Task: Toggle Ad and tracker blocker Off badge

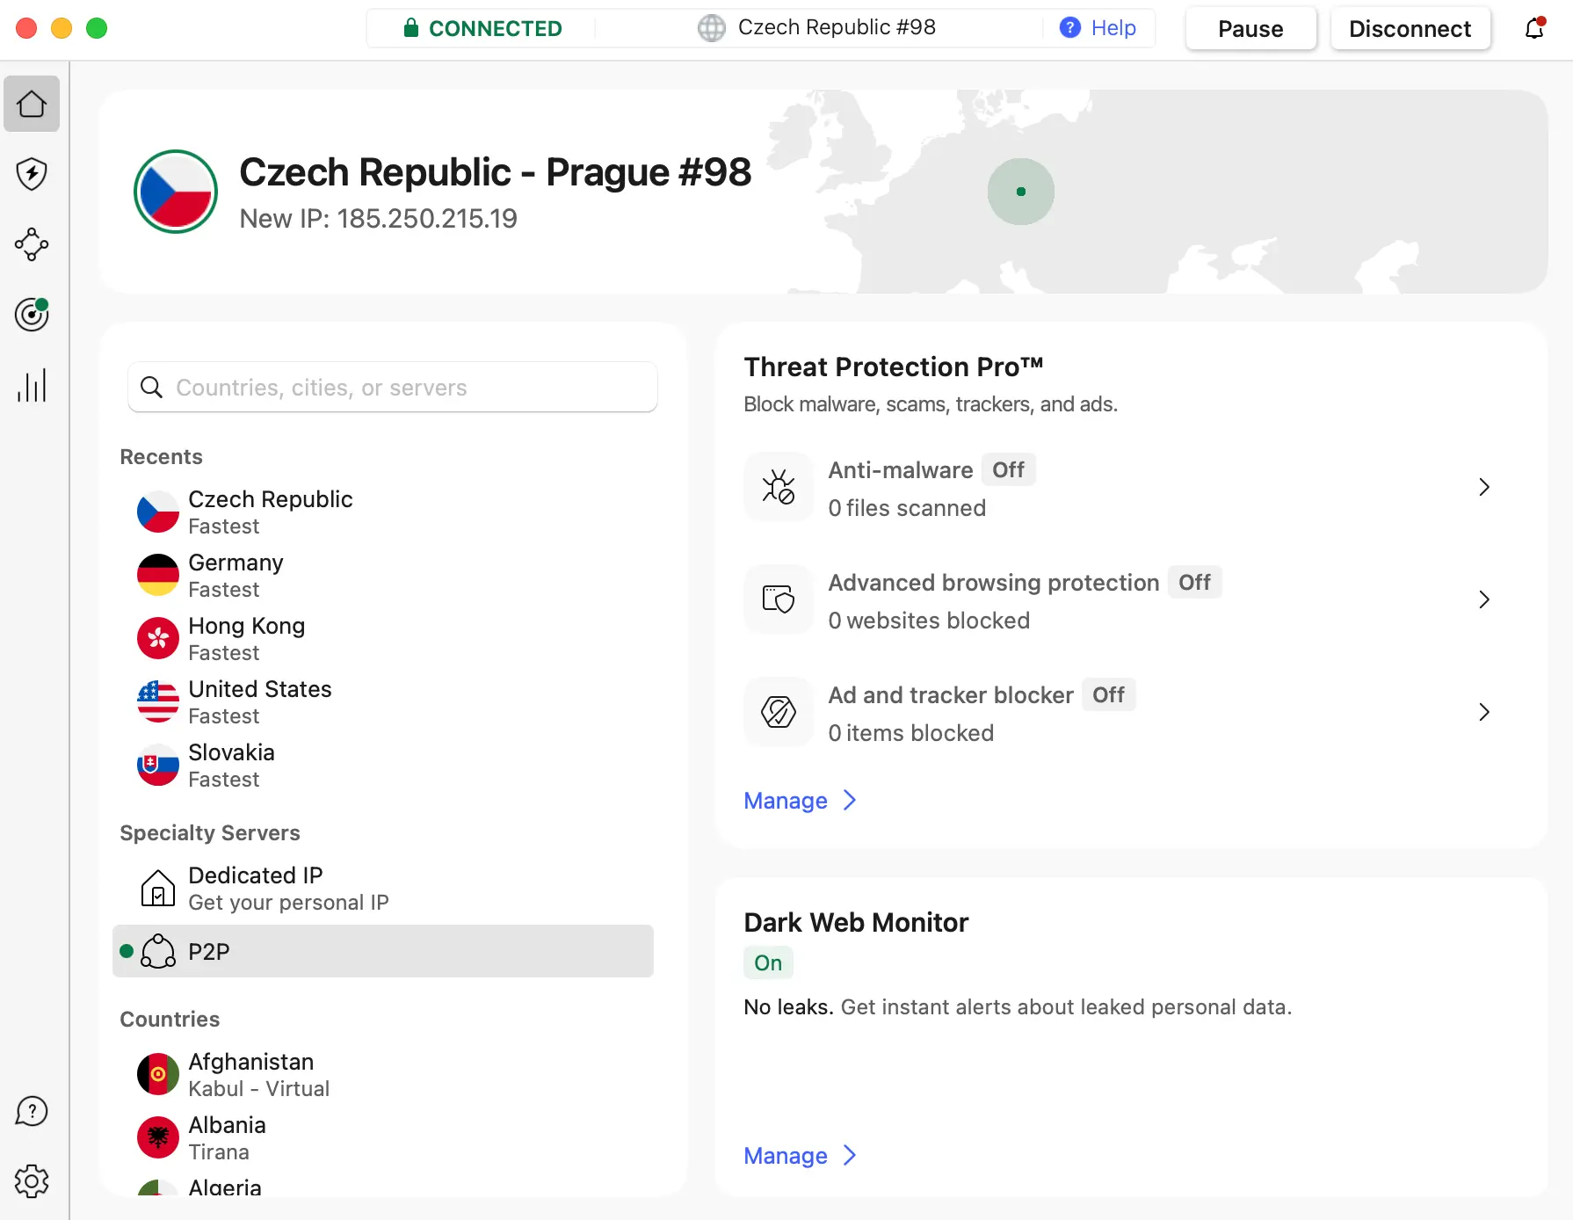Action: (1108, 695)
